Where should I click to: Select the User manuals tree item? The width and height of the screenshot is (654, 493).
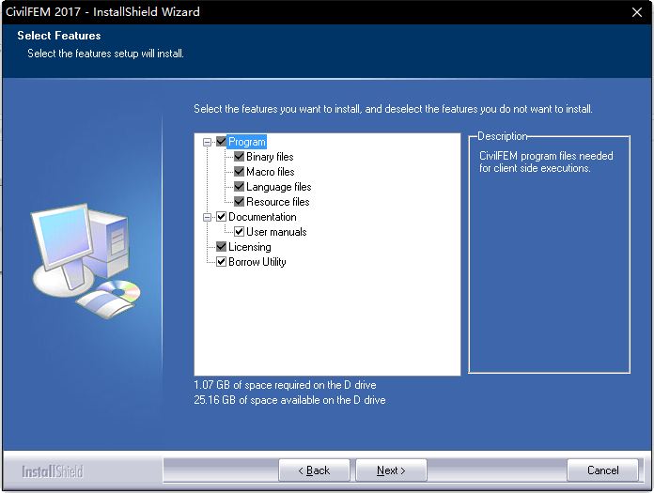276,232
